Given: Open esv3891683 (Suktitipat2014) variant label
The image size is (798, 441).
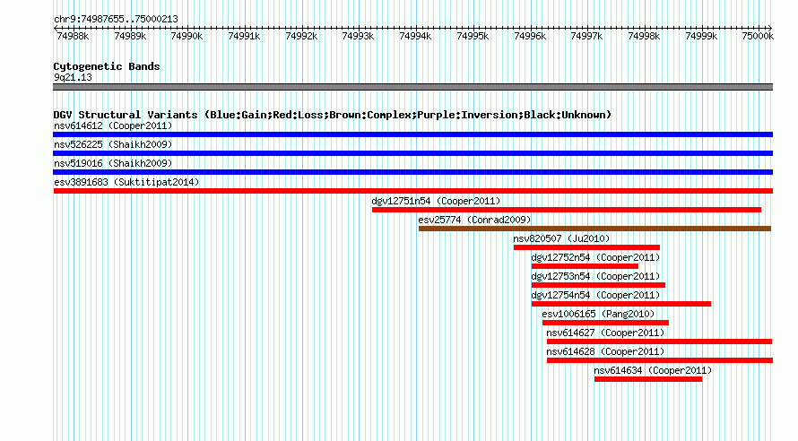Looking at the screenshot, I should tap(126, 182).
